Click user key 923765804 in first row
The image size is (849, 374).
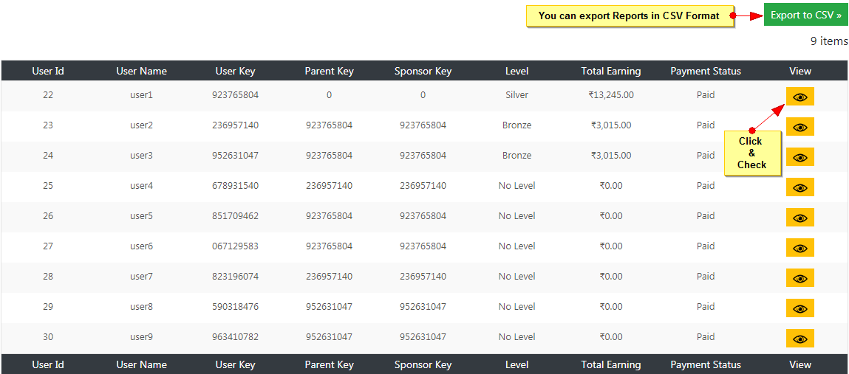click(235, 95)
